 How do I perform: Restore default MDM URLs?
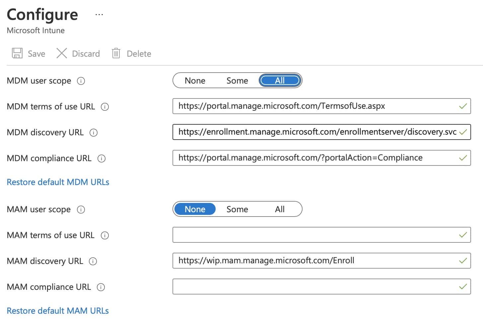[x=58, y=182]
